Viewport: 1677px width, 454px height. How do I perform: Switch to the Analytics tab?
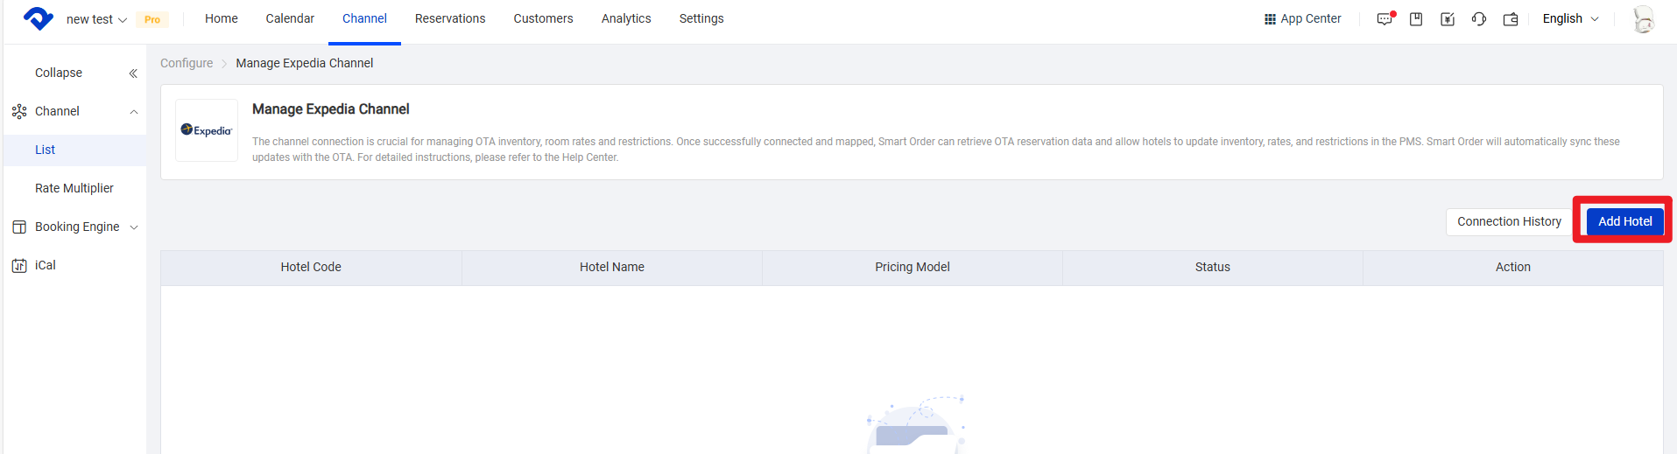[x=626, y=19]
